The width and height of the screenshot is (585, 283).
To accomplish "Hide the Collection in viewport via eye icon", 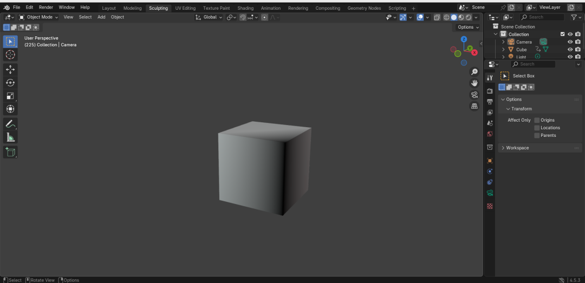I will pyautogui.click(x=570, y=34).
